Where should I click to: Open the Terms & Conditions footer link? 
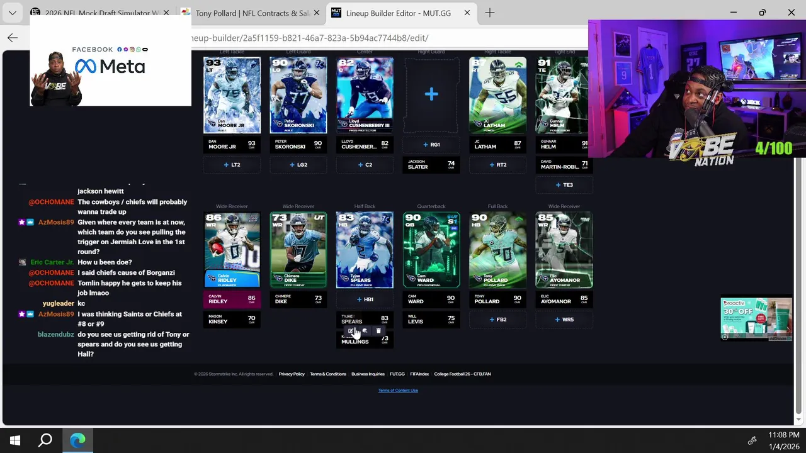328,374
